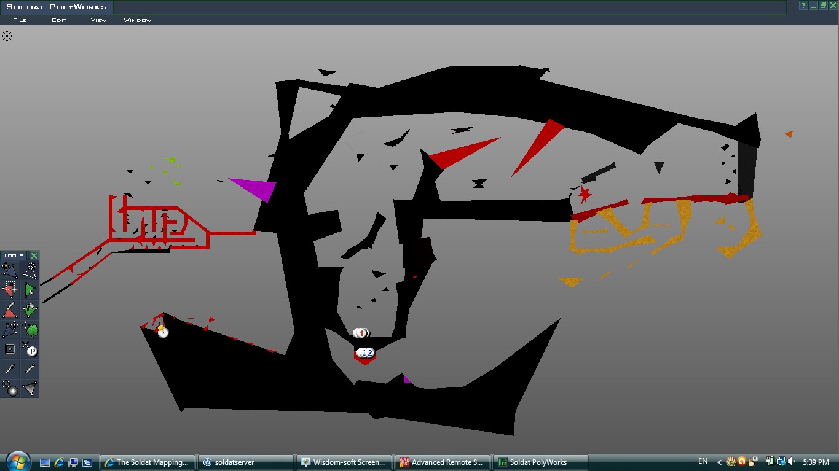Open the File menu
The width and height of the screenshot is (839, 471).
tap(20, 20)
